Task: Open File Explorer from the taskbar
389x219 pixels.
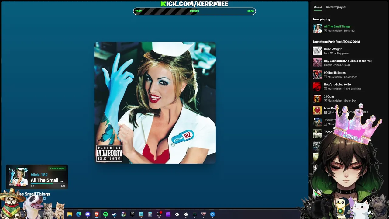Action: tap(70, 214)
